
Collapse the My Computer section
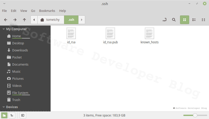click(4, 29)
